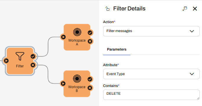202x106 pixels.
Task: Select Workspace A success checkmark port
Action: coord(90,33)
